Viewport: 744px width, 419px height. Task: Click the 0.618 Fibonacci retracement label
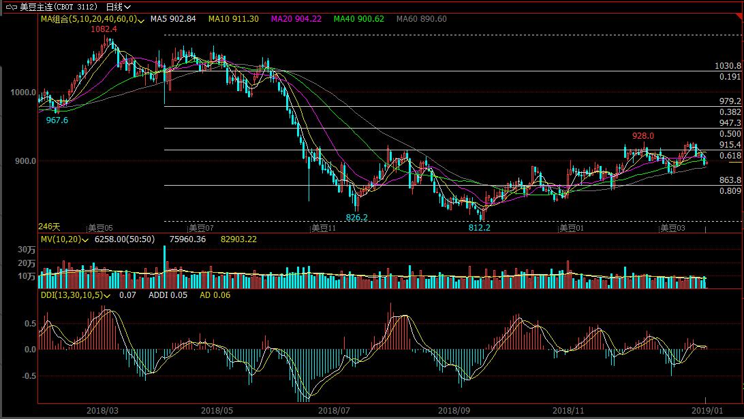[x=730, y=156]
